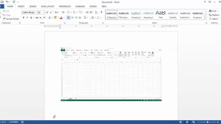Click the Shrink Font icon
The height and width of the screenshot is (124, 221).
click(x=51, y=12)
